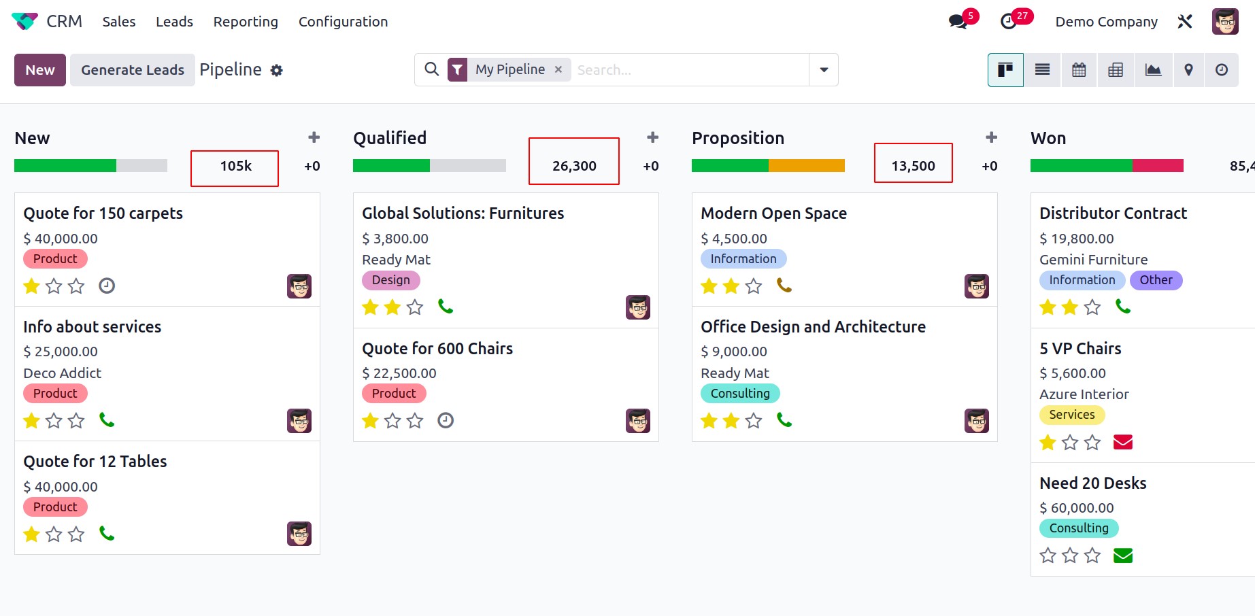Image resolution: width=1255 pixels, height=616 pixels.
Task: Expand the search options dropdown arrow
Action: pyautogui.click(x=824, y=70)
